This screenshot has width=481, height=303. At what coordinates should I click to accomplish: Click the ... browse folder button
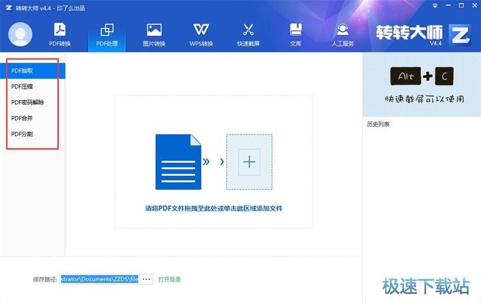[147, 279]
